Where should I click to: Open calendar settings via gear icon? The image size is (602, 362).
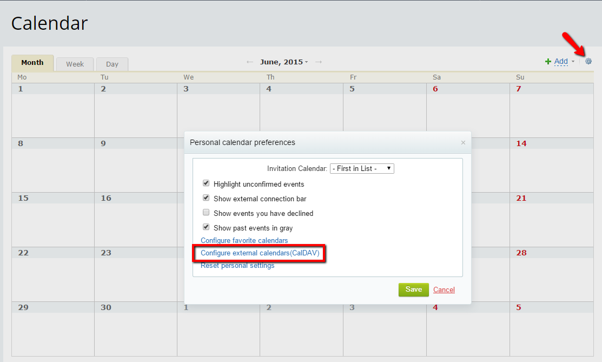coord(588,62)
